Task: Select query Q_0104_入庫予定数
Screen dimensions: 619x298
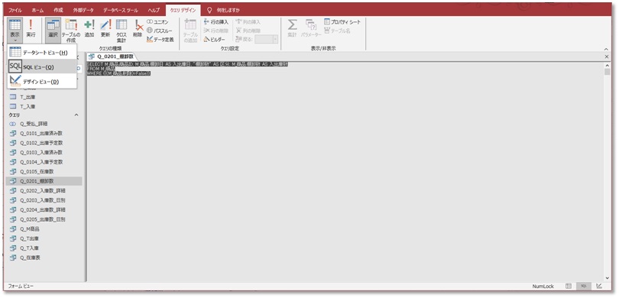Action: 44,162
